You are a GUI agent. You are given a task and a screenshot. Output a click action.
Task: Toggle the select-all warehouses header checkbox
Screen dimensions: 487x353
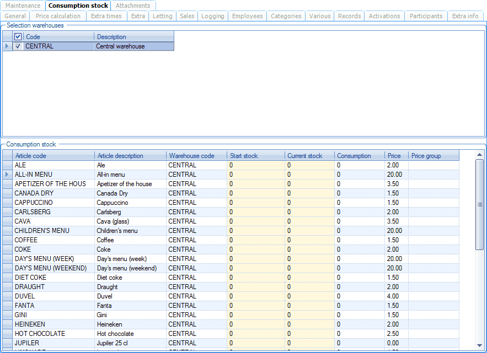(18, 37)
